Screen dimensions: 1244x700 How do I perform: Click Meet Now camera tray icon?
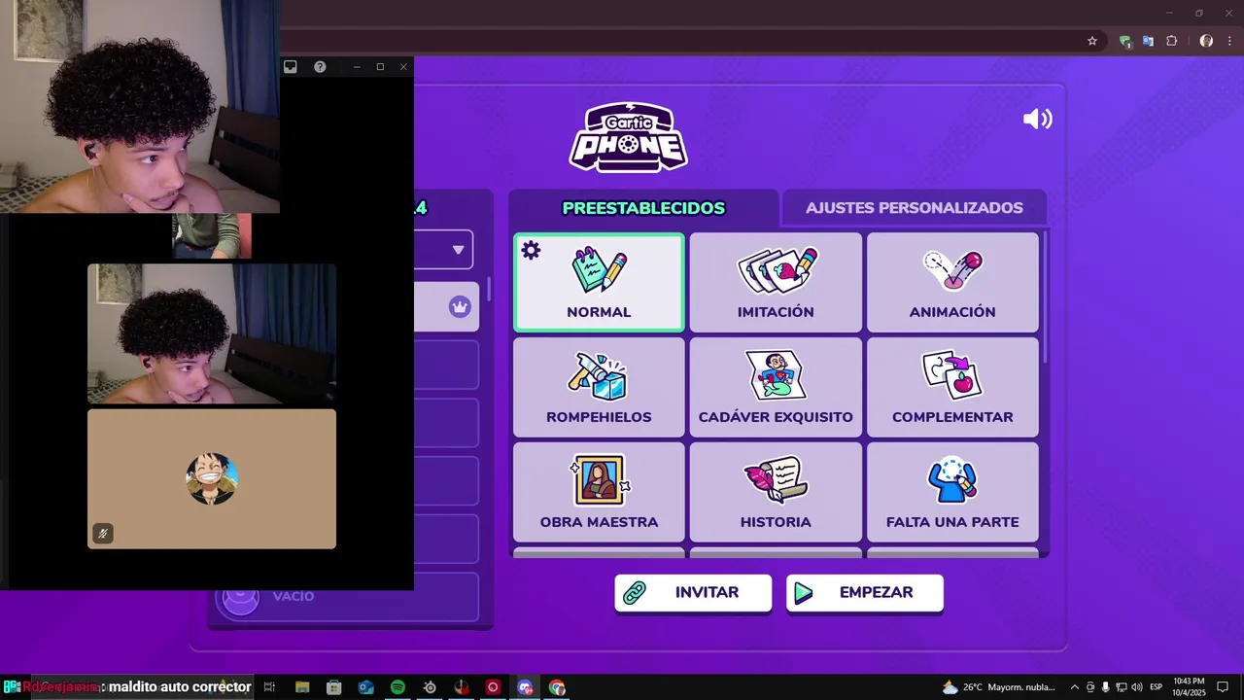point(1090,687)
